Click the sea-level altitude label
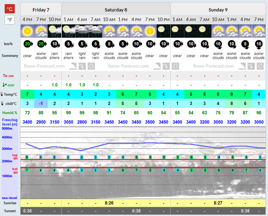The image size is (268, 216). pyautogui.click(x=9, y=198)
